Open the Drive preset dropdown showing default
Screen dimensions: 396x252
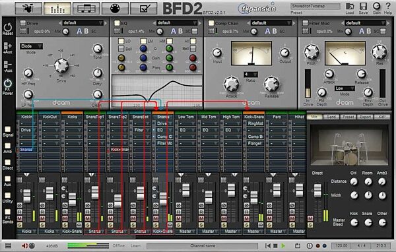tap(82, 23)
